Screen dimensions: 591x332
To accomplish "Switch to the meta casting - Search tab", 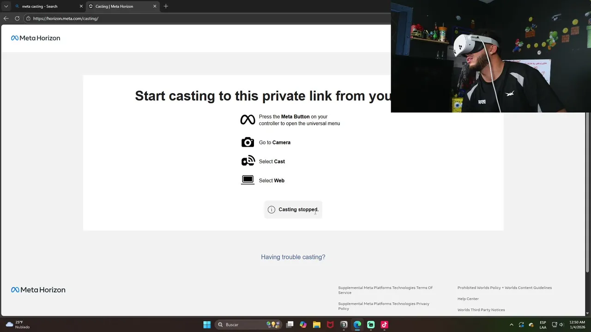I will click(48, 6).
